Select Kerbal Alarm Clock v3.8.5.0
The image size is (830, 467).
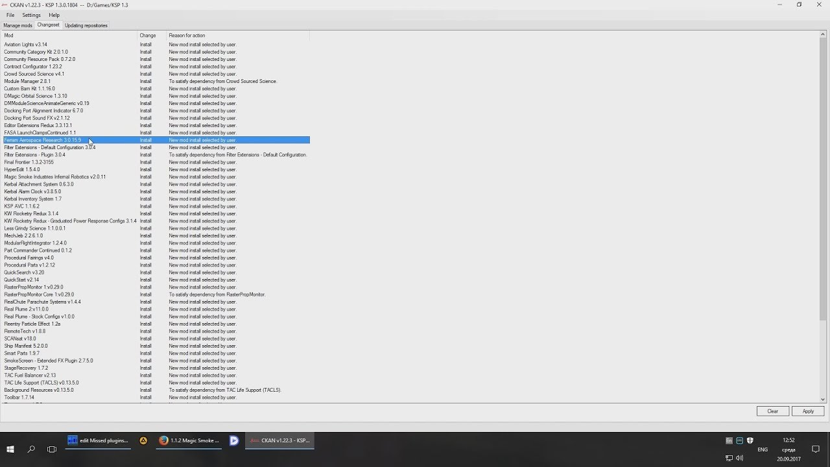[156, 191]
